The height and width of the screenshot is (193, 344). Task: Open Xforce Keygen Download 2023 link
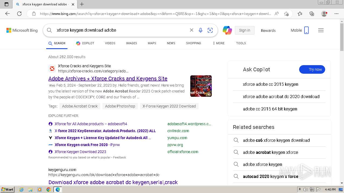[x=80, y=152]
